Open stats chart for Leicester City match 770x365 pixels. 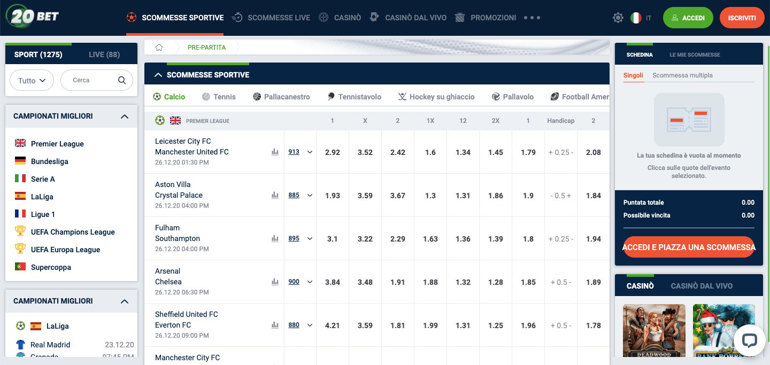coord(275,152)
